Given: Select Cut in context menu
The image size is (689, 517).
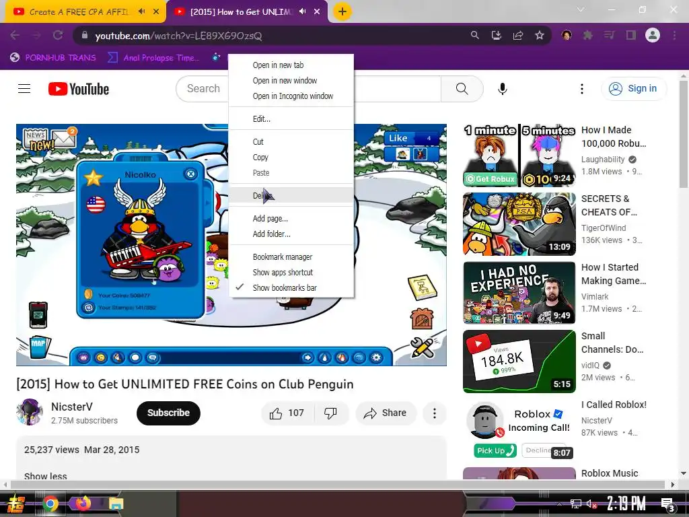Looking at the screenshot, I should point(291,141).
